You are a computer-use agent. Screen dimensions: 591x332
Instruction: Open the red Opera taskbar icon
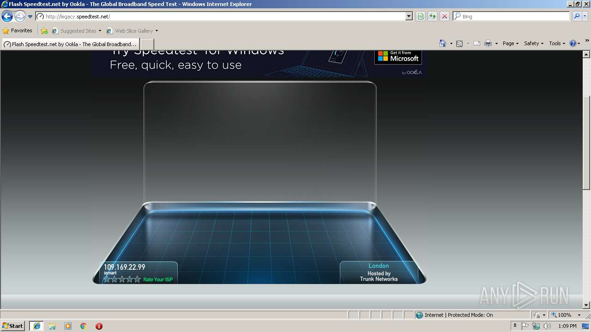[x=99, y=326]
